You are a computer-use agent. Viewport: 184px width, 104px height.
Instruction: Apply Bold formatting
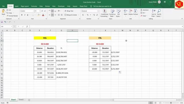pos(22,15)
